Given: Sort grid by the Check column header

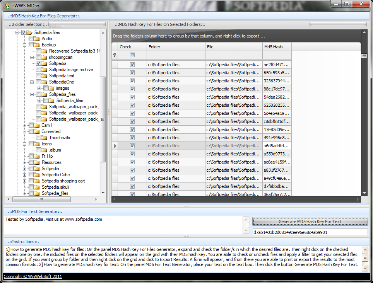Looking at the screenshot, I should (x=132, y=47).
